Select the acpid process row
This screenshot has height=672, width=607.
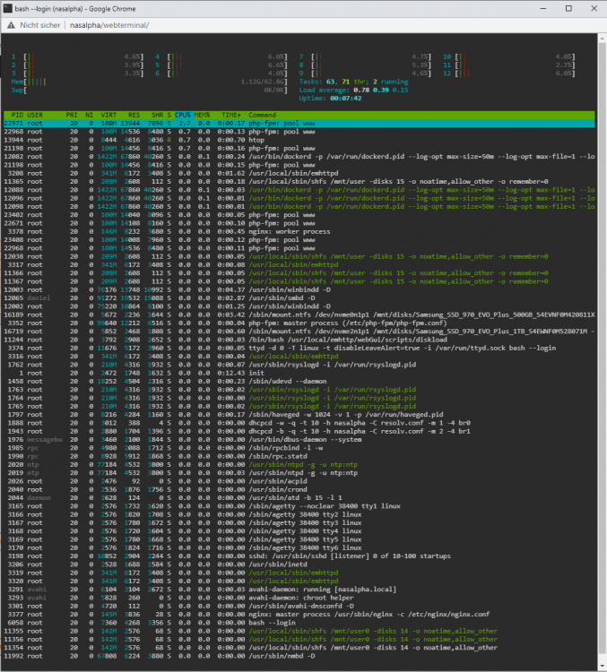coord(299,481)
